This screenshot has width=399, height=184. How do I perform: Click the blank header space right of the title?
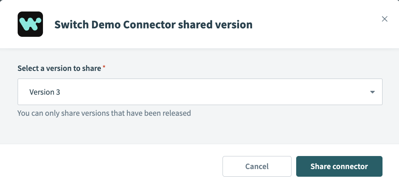click(x=315, y=25)
